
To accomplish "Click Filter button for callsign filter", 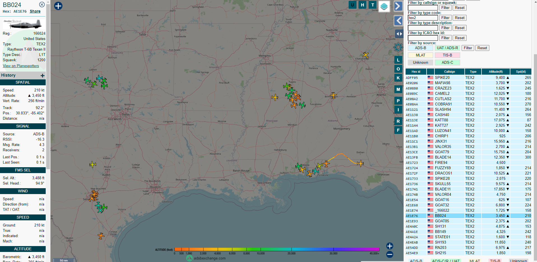I will coord(445,8).
